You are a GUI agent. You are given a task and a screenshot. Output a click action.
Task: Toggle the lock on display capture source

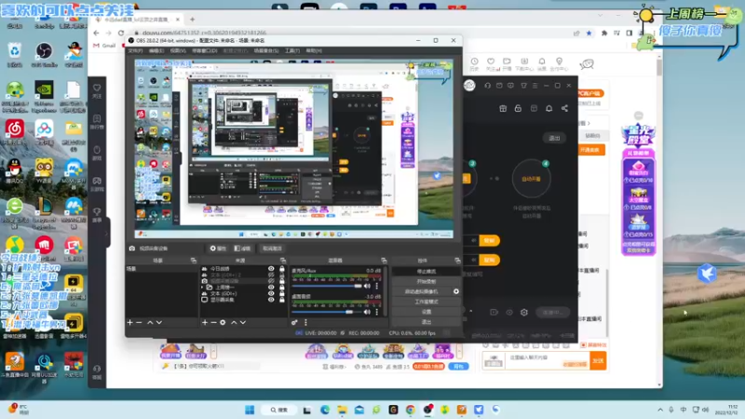tap(282, 300)
